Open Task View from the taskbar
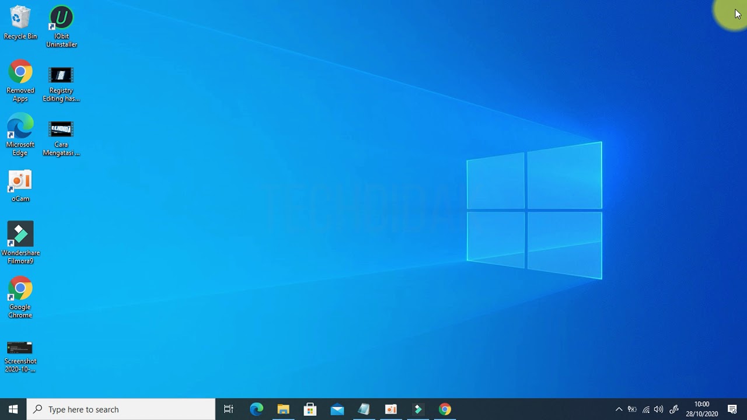This screenshot has height=420, width=747. 229,409
